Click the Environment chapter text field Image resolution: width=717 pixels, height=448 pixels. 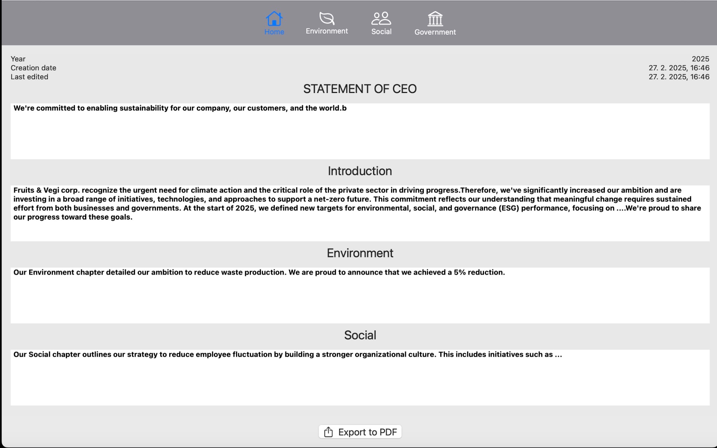pyautogui.click(x=360, y=295)
